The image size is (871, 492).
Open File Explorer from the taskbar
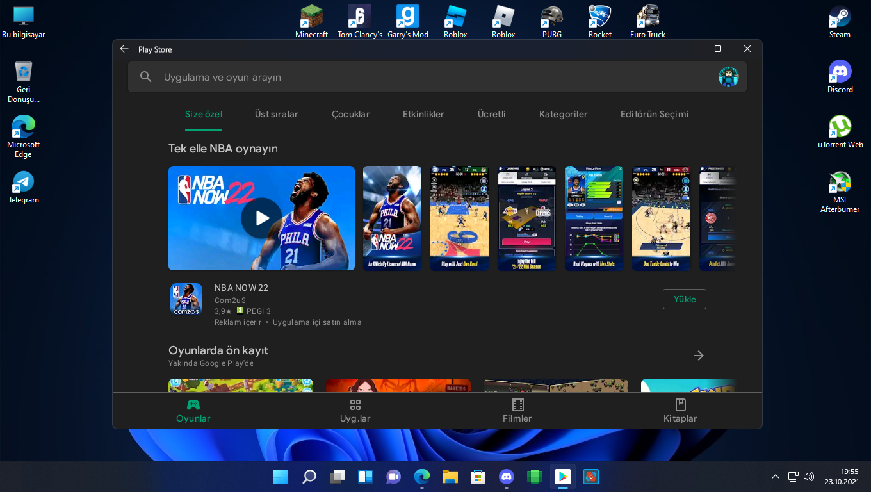tap(450, 477)
